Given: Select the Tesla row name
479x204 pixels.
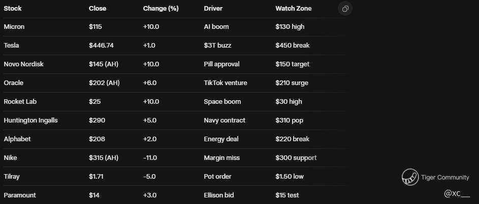Looking at the screenshot, I should pos(11,46).
